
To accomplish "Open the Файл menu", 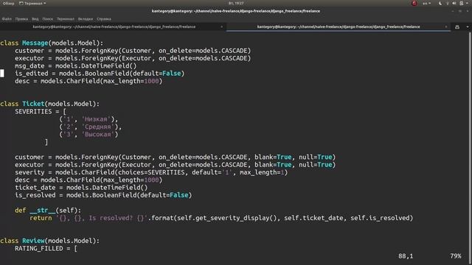I will pos(7,19).
